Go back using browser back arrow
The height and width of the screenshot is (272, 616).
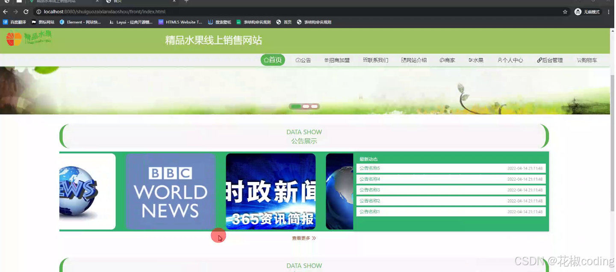(x=5, y=12)
